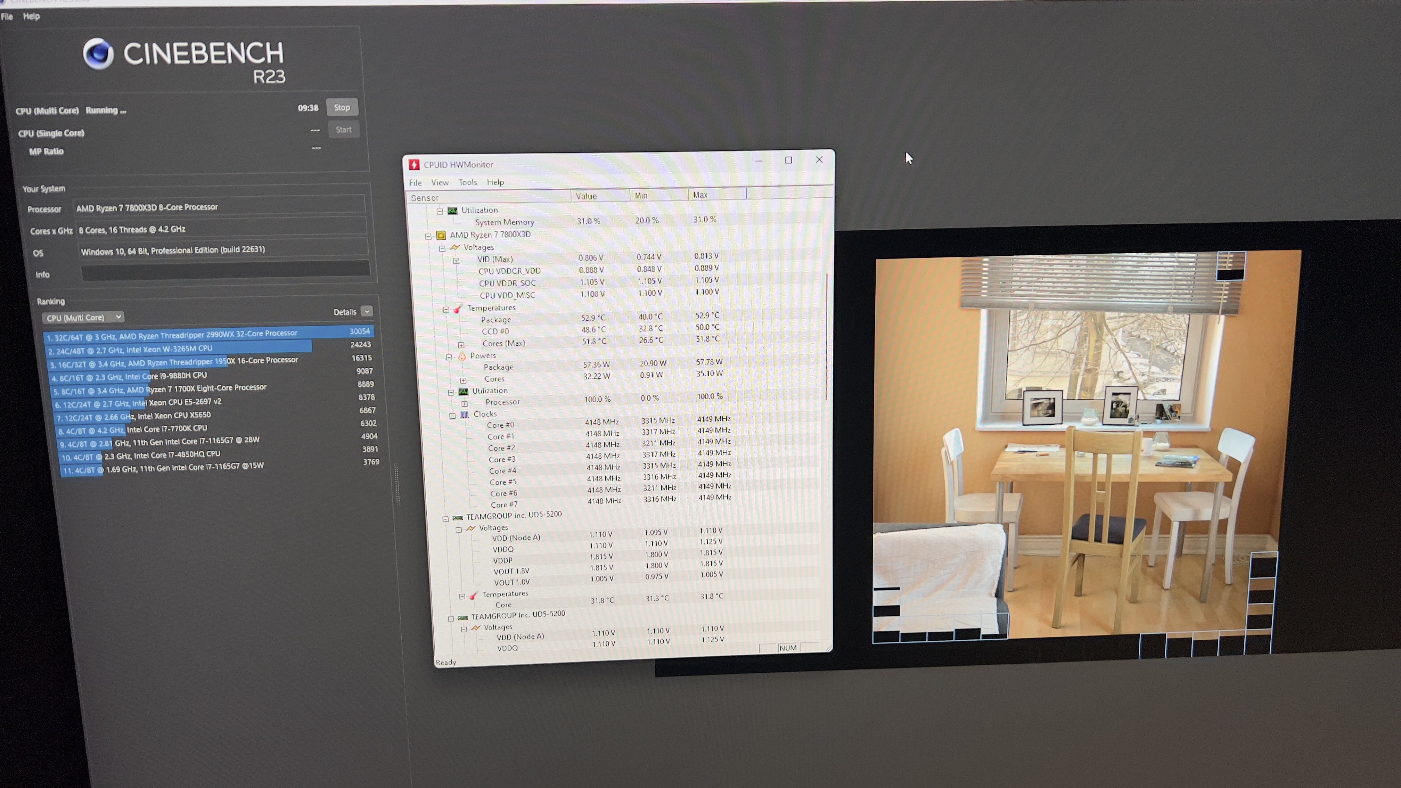Click the Temperatures thermometer icon under Ryzen
The image size is (1401, 788).
coord(458,309)
